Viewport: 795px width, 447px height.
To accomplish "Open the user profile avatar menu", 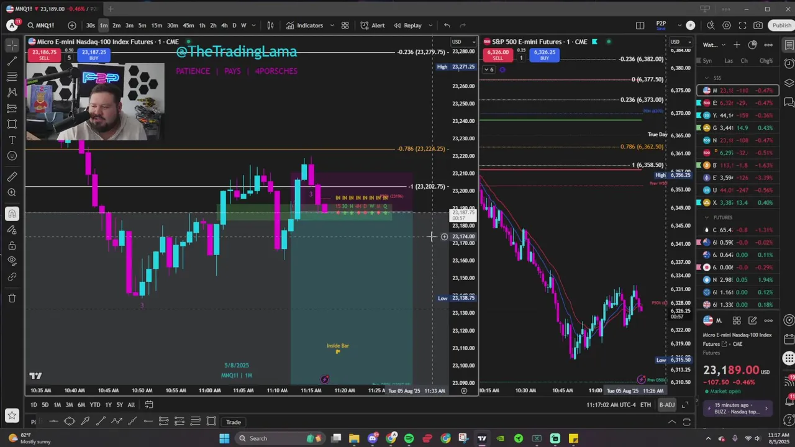I will click(12, 25).
